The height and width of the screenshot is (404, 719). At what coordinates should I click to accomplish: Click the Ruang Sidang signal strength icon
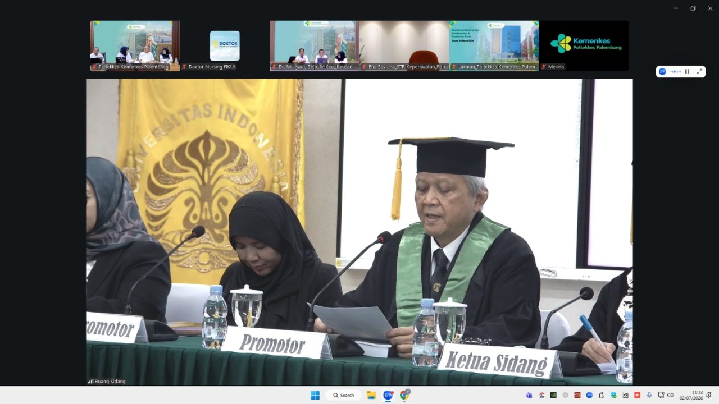point(90,381)
